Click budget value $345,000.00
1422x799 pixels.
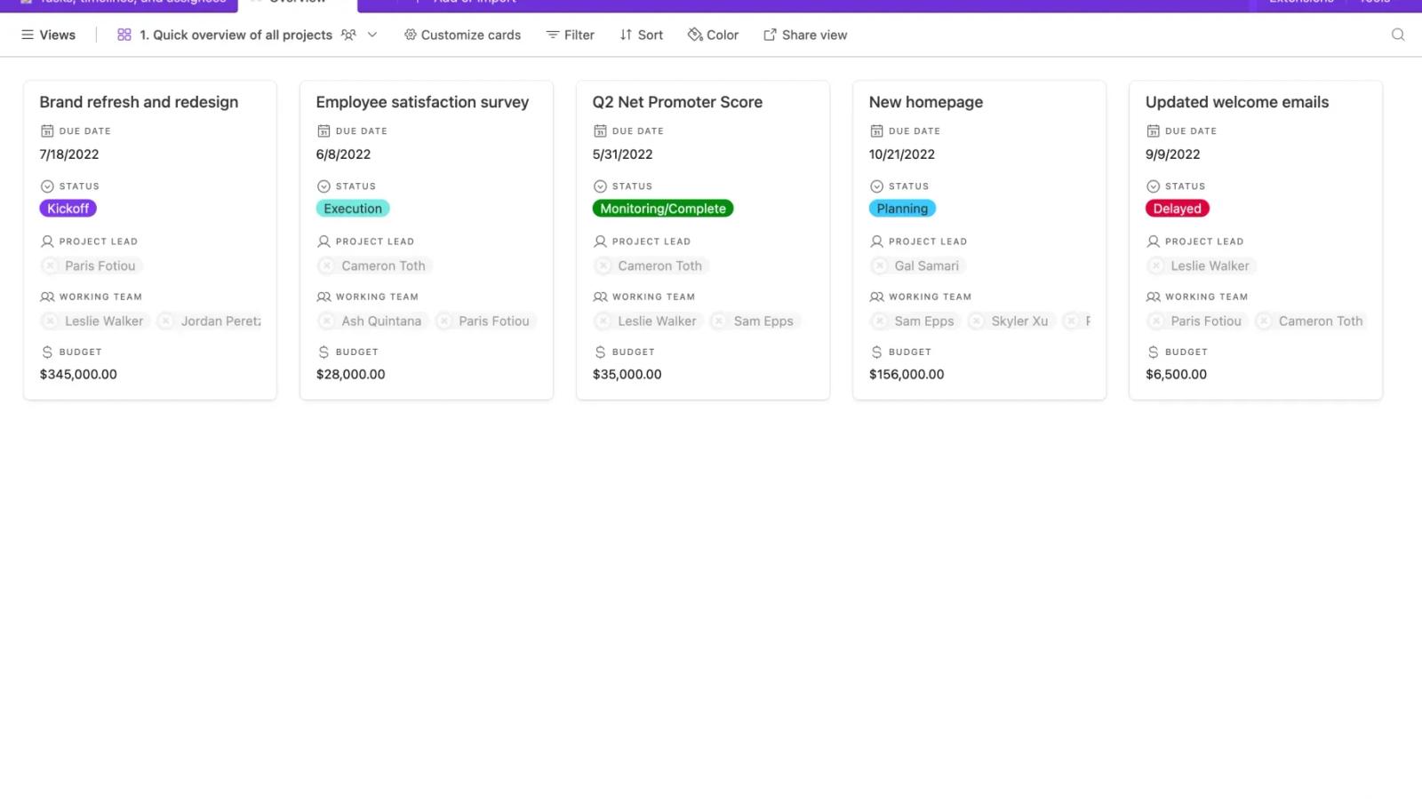click(x=78, y=374)
